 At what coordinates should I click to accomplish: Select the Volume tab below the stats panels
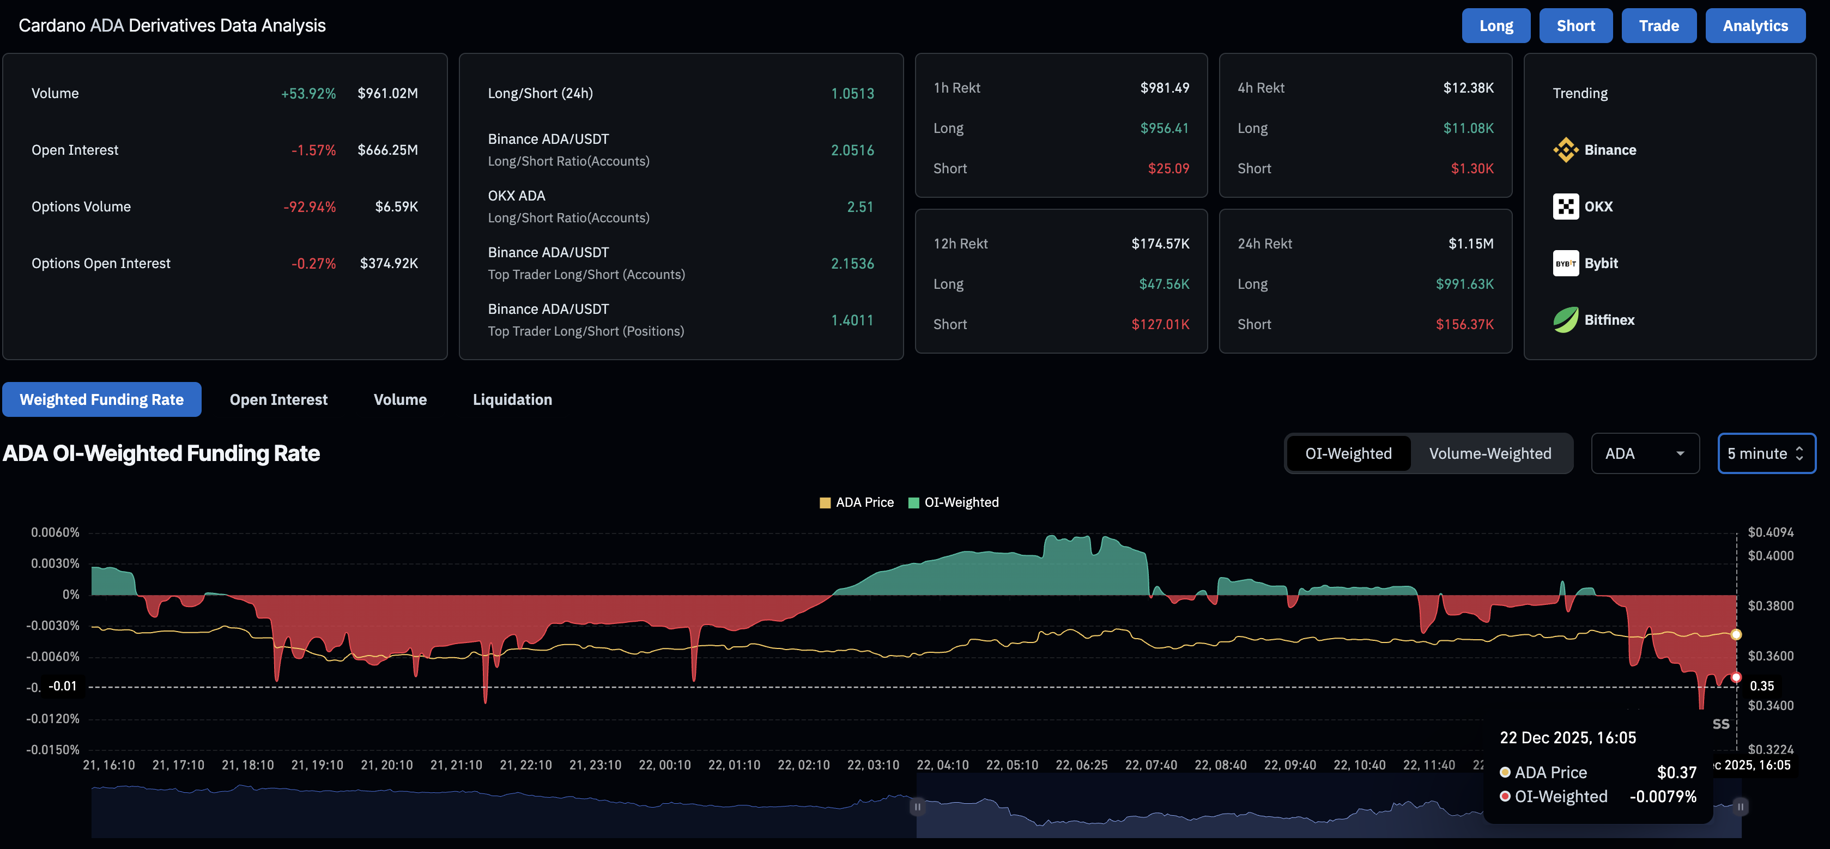coord(400,399)
